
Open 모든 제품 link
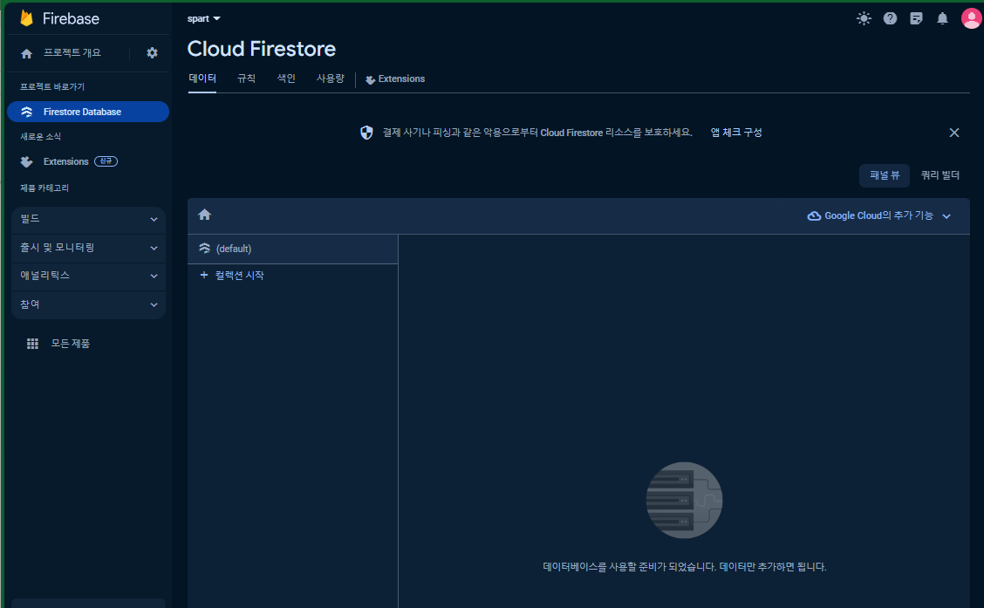tap(71, 343)
